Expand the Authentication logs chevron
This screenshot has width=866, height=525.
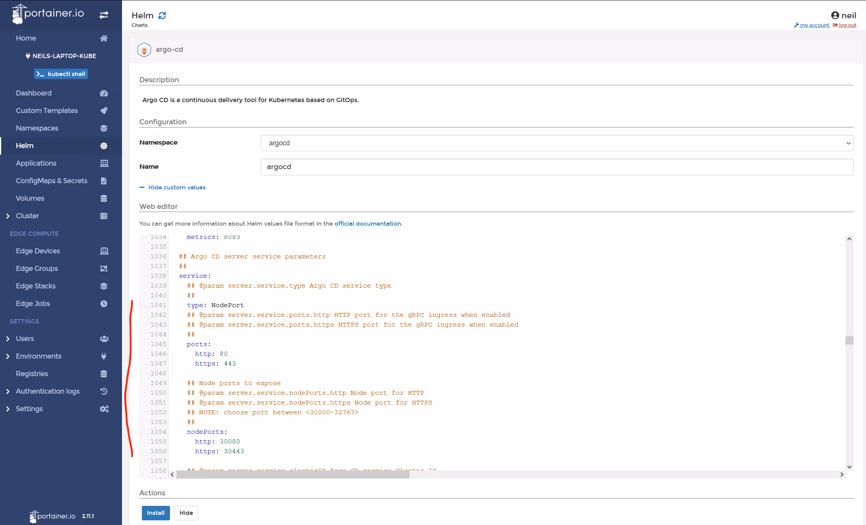[x=8, y=391]
